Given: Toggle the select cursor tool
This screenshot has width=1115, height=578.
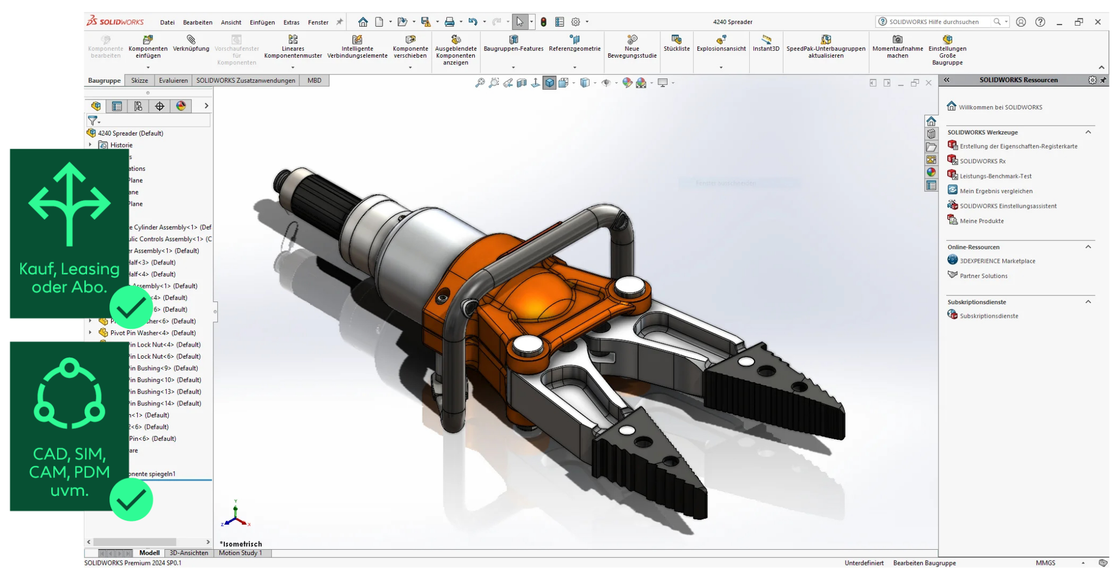Looking at the screenshot, I should [x=520, y=22].
